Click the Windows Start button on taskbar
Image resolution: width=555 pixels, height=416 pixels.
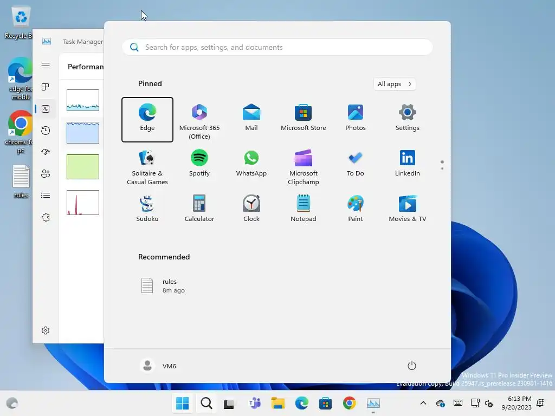click(182, 403)
